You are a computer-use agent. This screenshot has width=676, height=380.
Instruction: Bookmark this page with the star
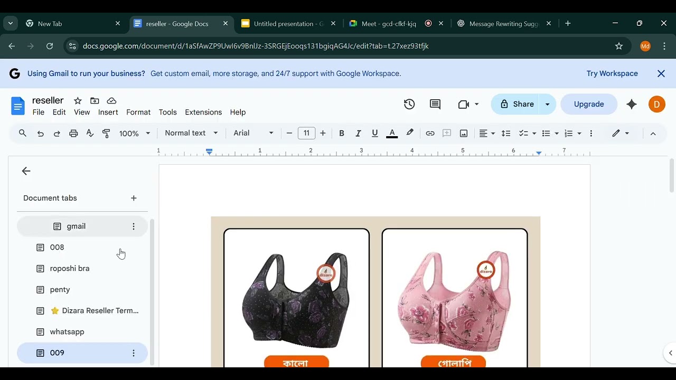pyautogui.click(x=619, y=46)
